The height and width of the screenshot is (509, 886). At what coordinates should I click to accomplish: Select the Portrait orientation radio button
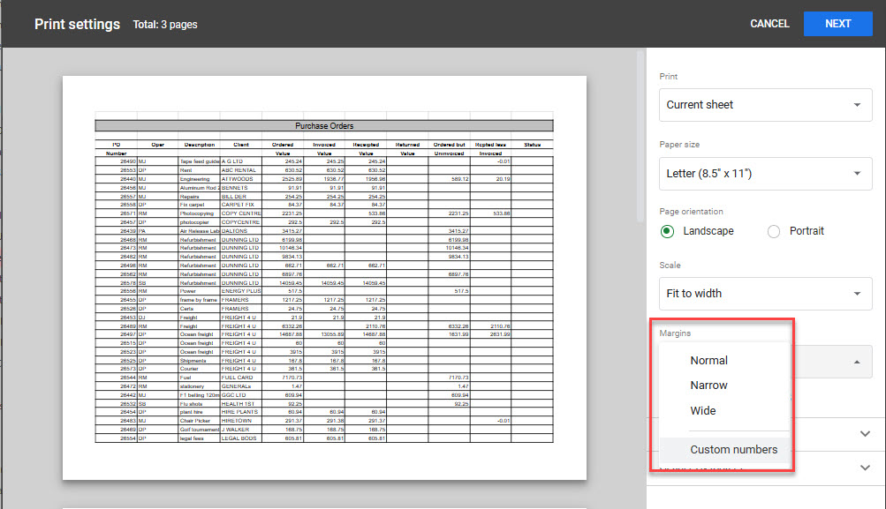pyautogui.click(x=774, y=231)
